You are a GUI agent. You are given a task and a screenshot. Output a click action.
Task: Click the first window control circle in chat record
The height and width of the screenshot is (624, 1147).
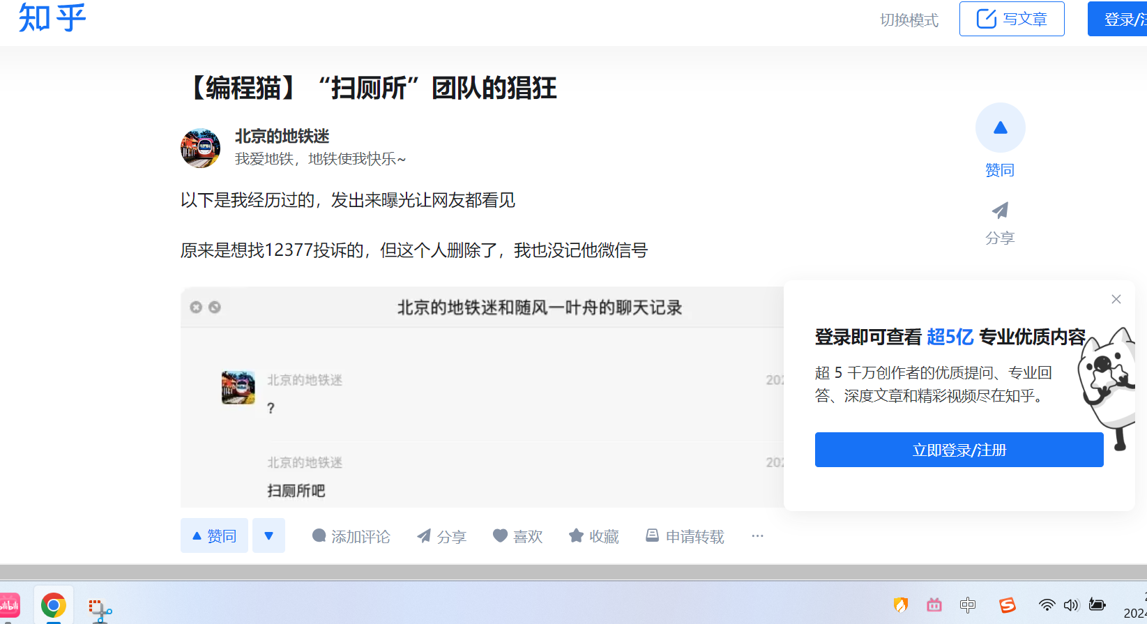196,307
